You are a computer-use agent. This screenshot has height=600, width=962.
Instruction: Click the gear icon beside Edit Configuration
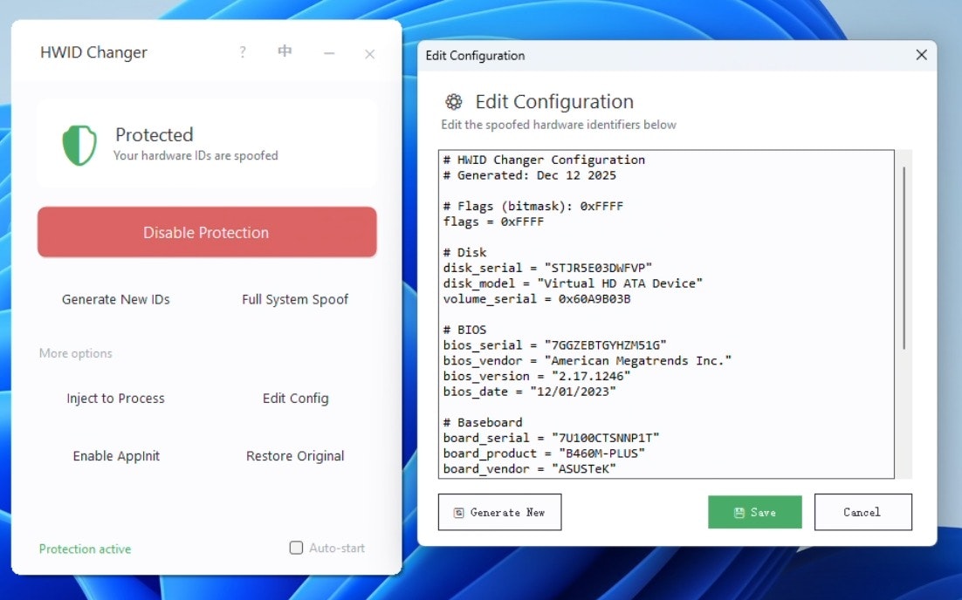click(453, 101)
